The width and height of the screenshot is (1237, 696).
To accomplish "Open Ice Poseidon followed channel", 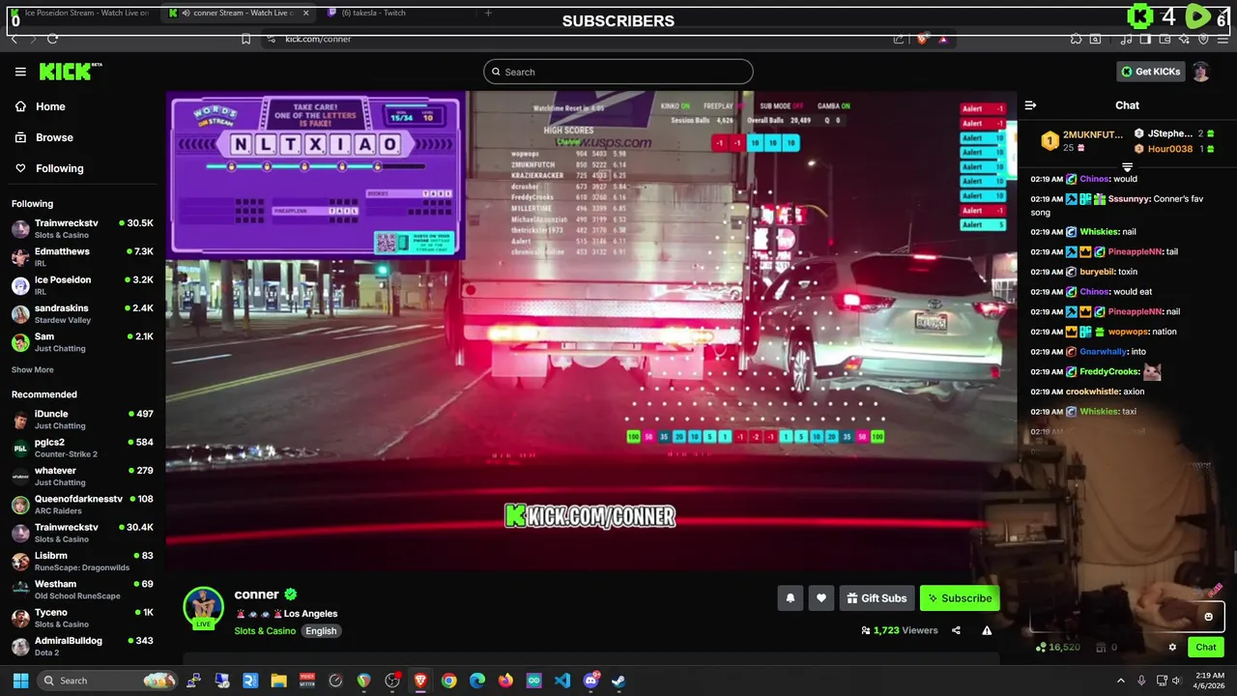I will coord(82,285).
